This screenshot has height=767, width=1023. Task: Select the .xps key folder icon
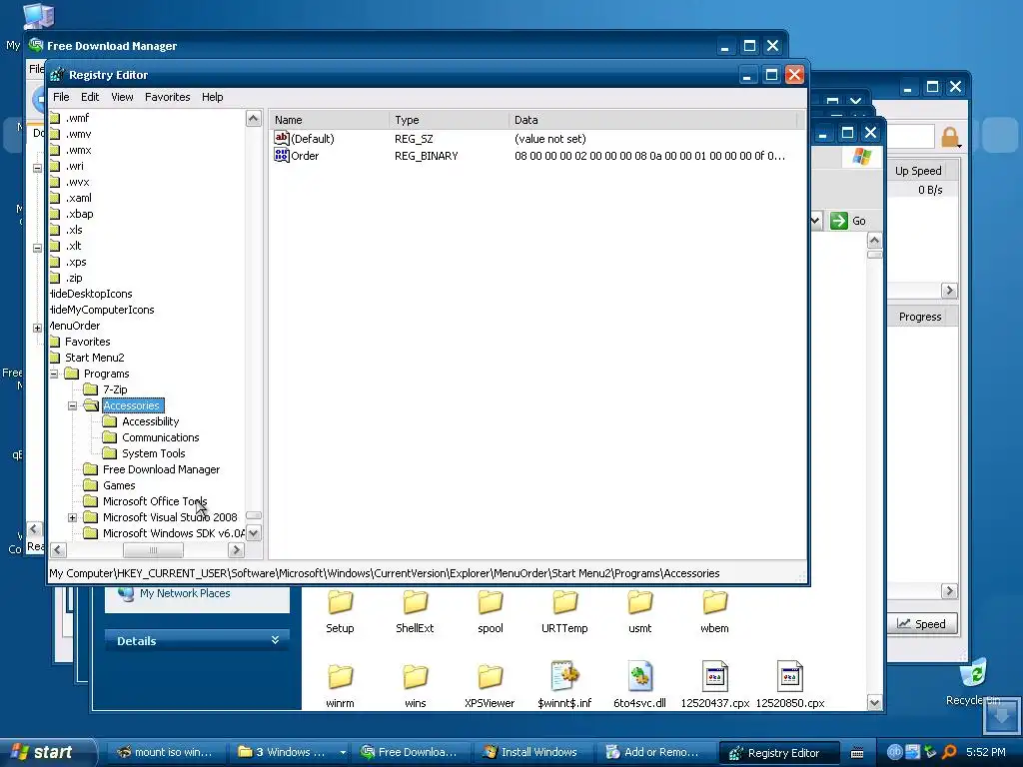(55, 262)
